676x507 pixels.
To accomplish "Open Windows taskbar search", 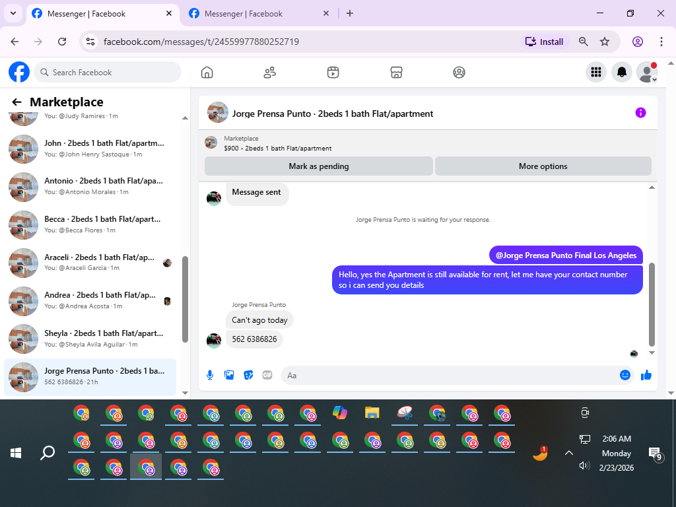I will [x=48, y=453].
